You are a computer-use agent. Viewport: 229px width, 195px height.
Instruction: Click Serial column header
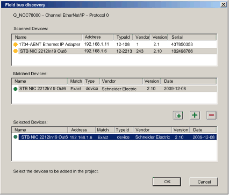click(192, 37)
